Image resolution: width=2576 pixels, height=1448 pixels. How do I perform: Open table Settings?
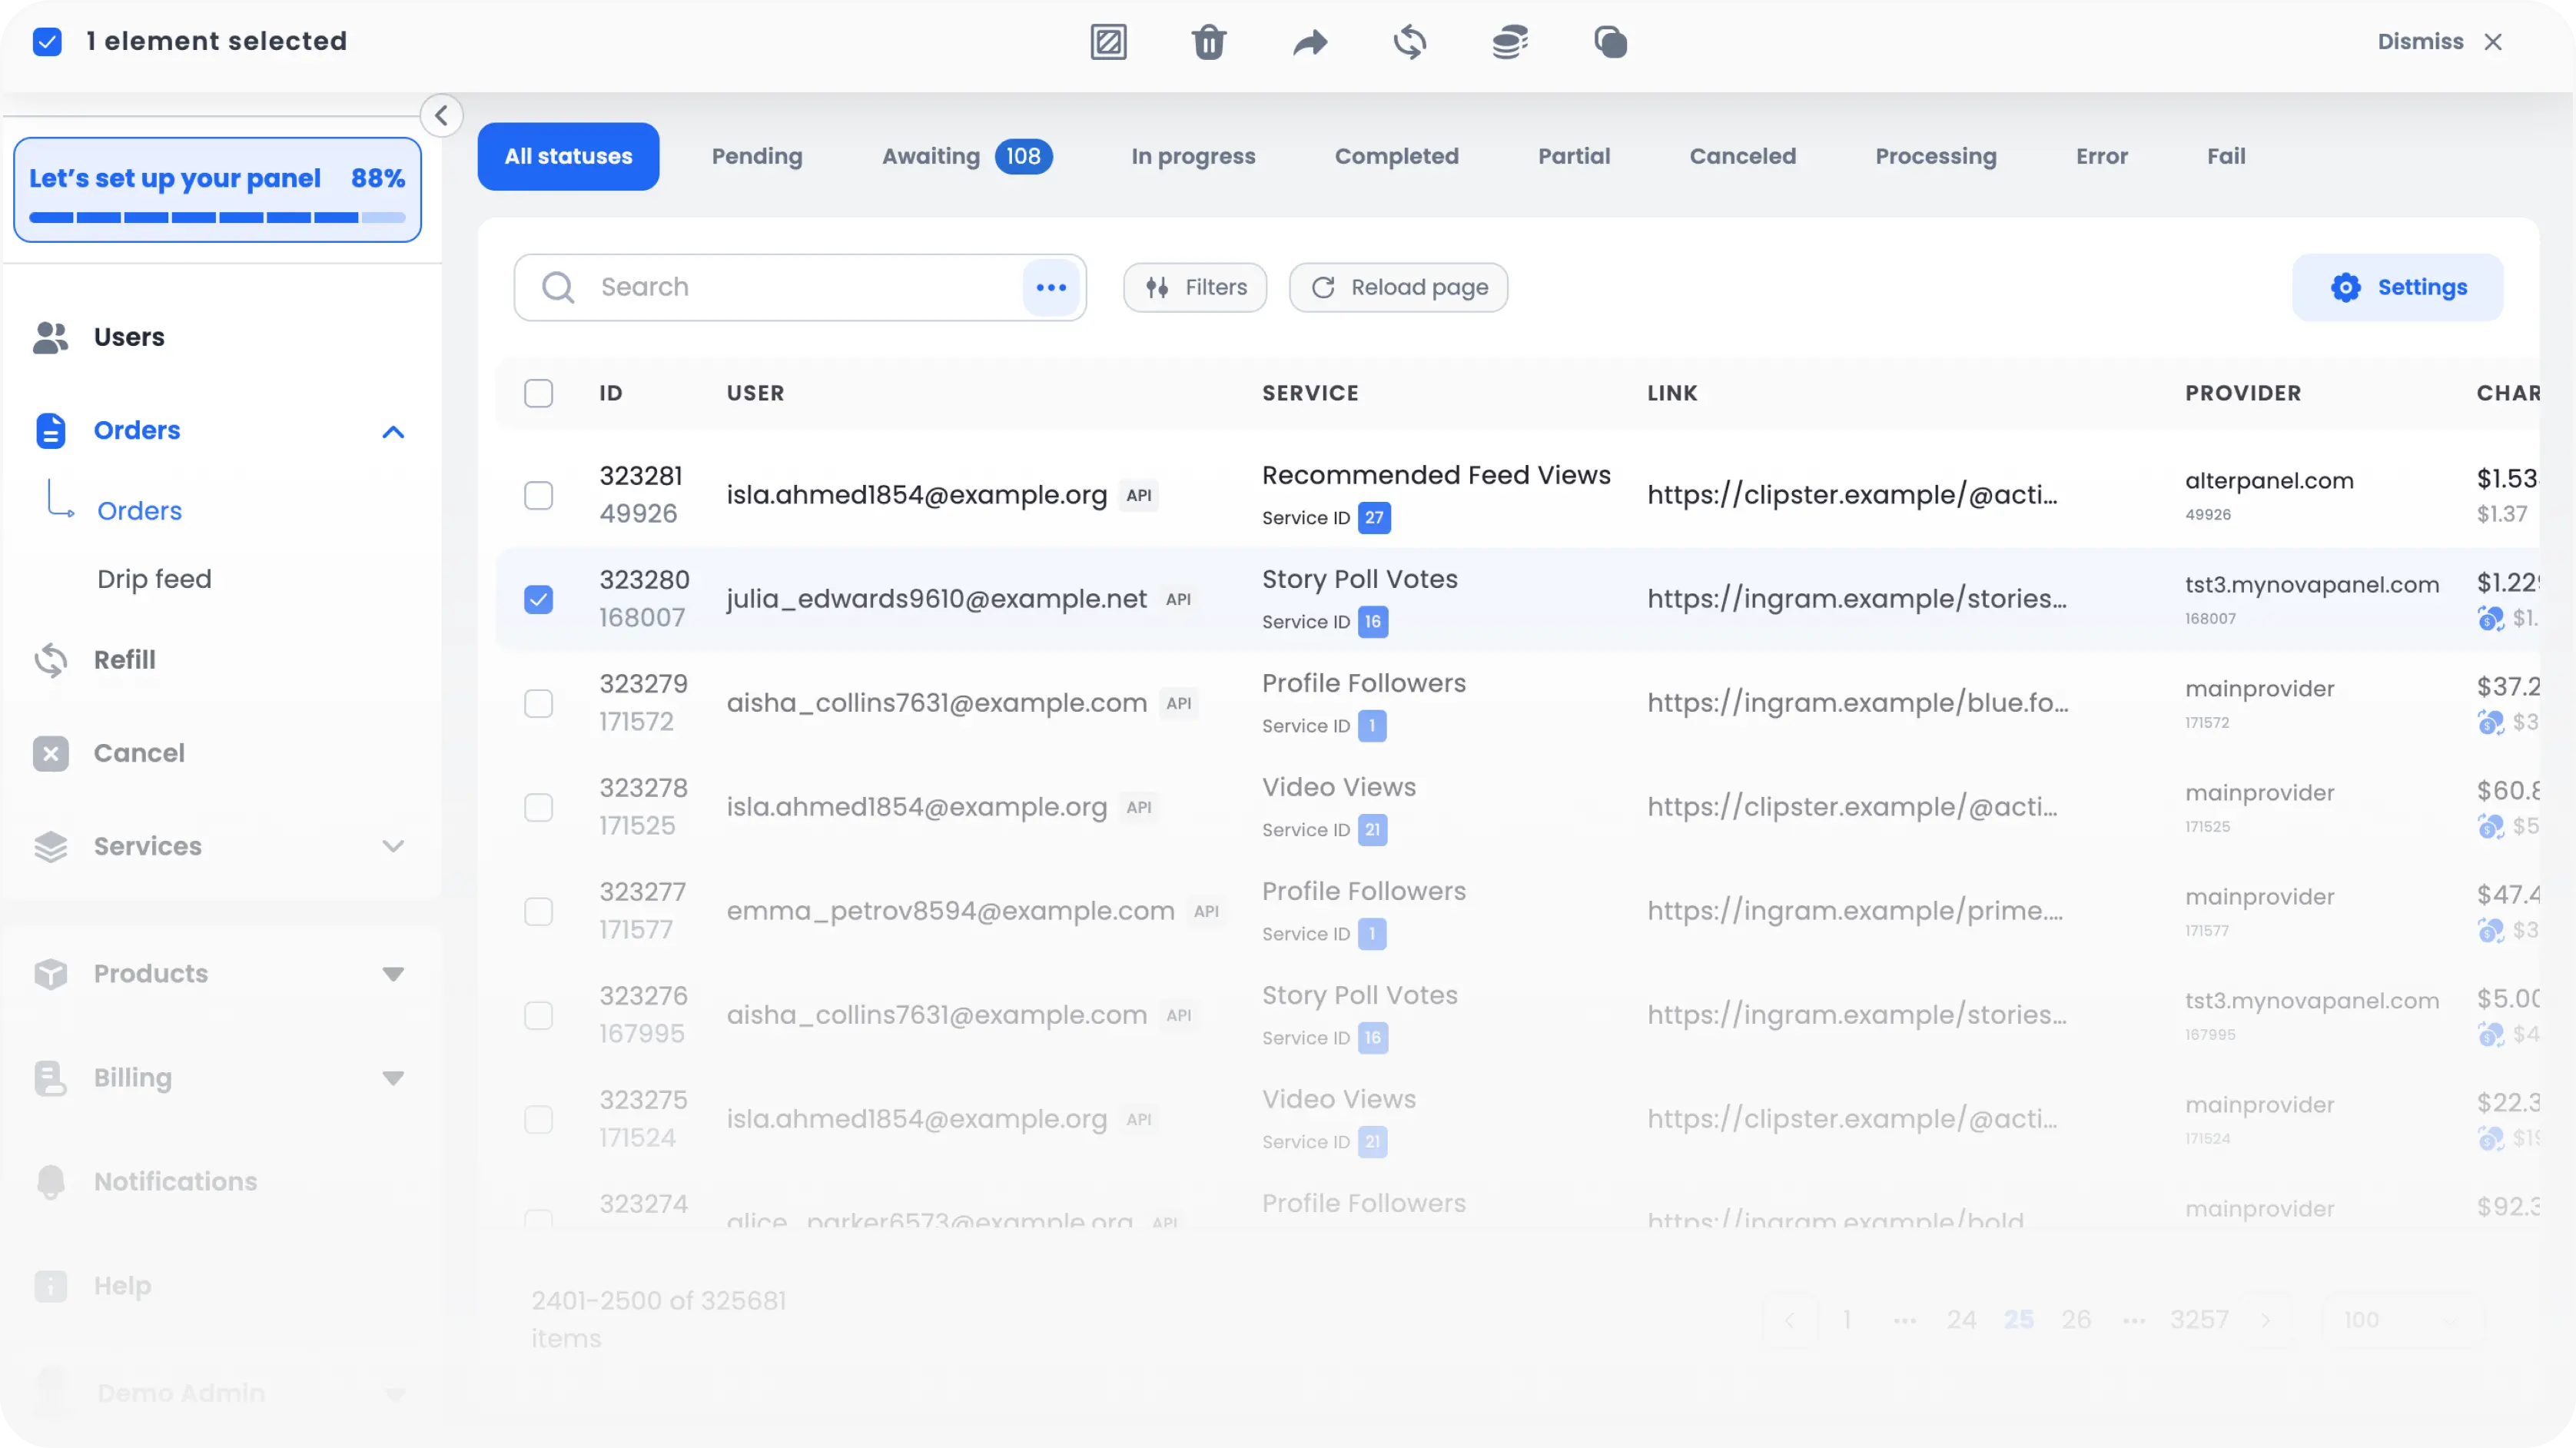(2397, 288)
